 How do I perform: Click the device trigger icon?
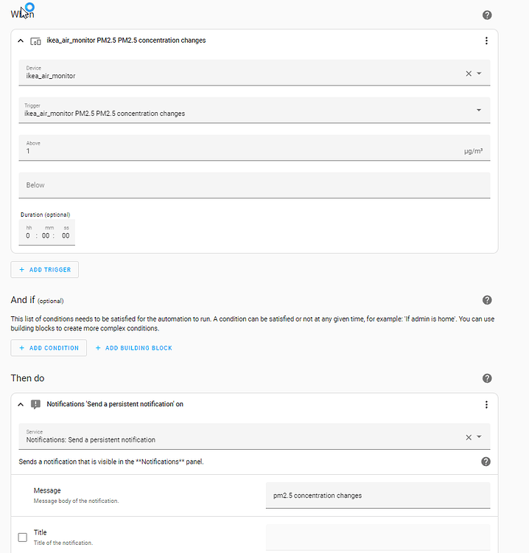tap(35, 41)
